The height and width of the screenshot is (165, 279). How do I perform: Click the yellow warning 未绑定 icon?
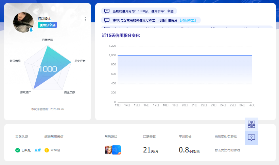coord(47,150)
